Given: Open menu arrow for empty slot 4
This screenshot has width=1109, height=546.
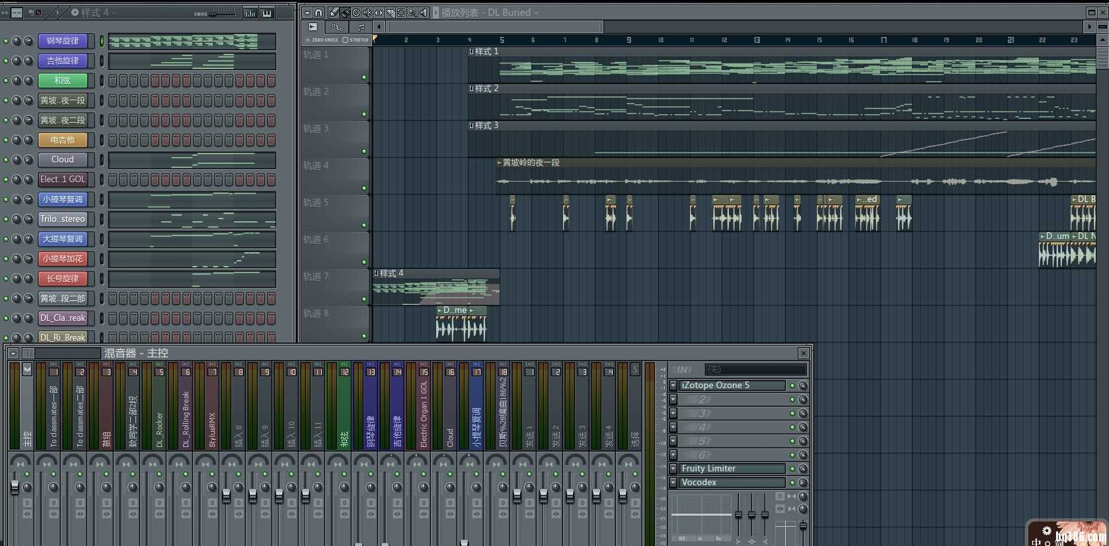Looking at the screenshot, I should tap(673, 427).
